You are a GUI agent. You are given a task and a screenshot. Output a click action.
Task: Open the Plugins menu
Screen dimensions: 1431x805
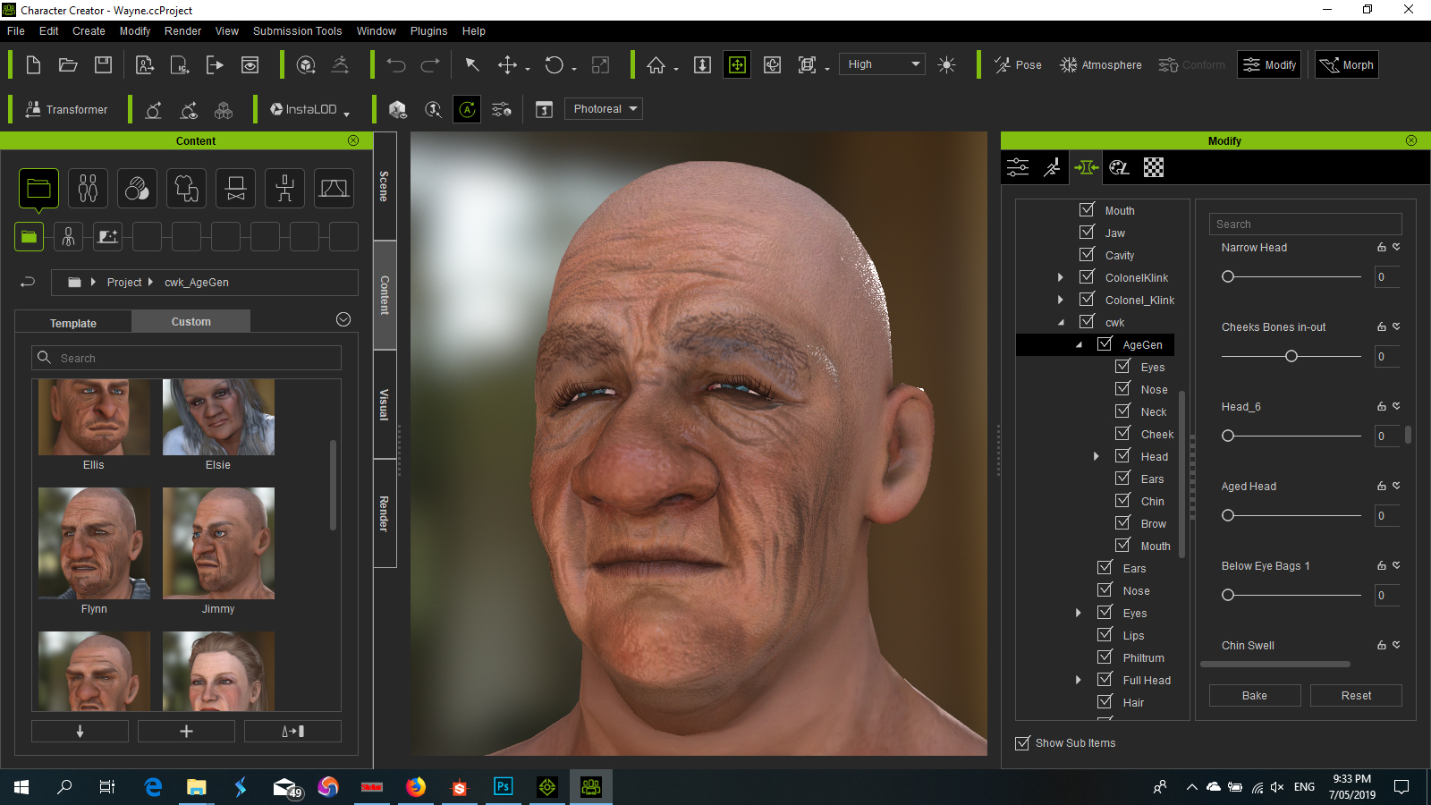click(x=428, y=30)
